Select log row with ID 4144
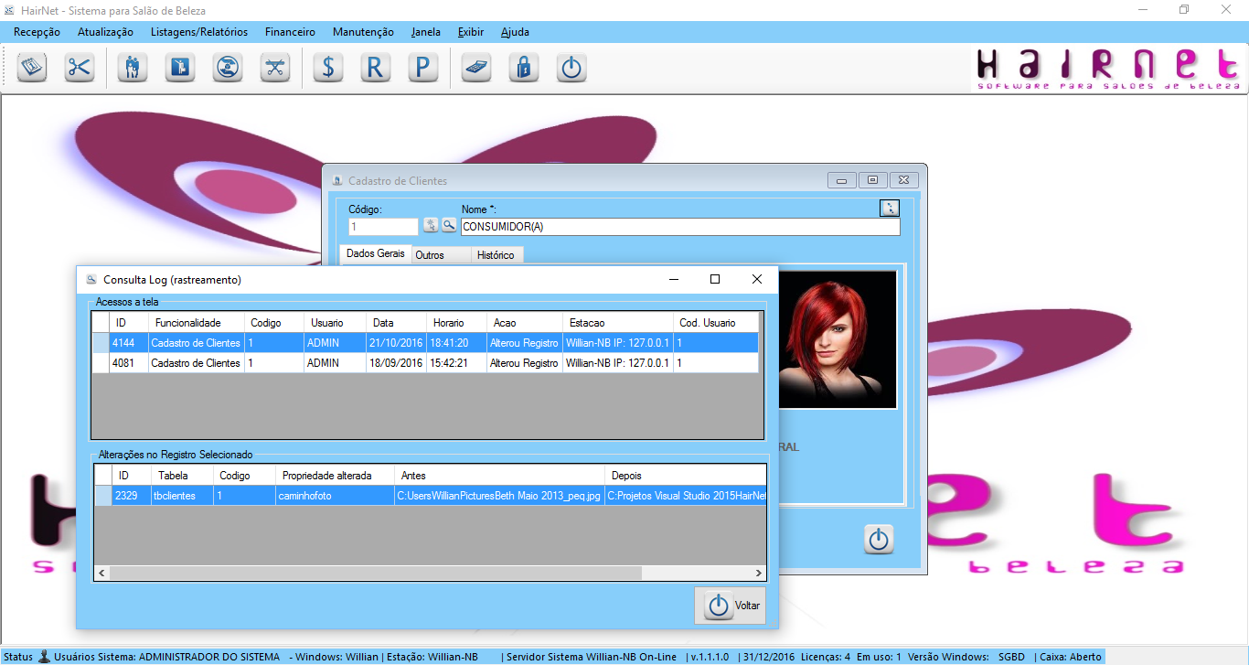The height and width of the screenshot is (665, 1249). coord(425,343)
